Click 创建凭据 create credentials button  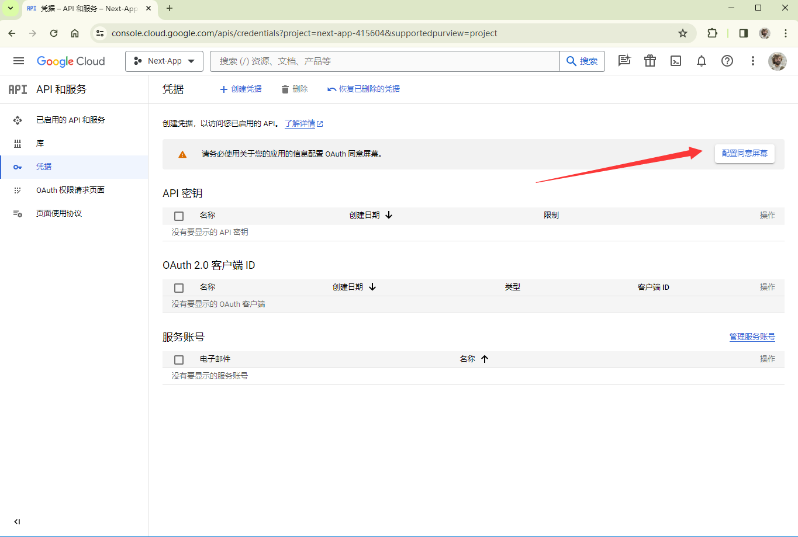(x=241, y=89)
